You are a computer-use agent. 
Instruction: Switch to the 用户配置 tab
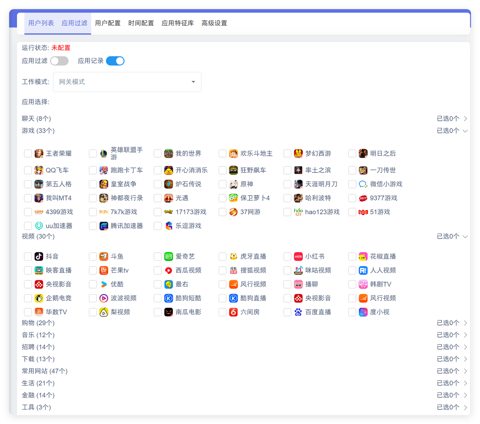tap(108, 23)
